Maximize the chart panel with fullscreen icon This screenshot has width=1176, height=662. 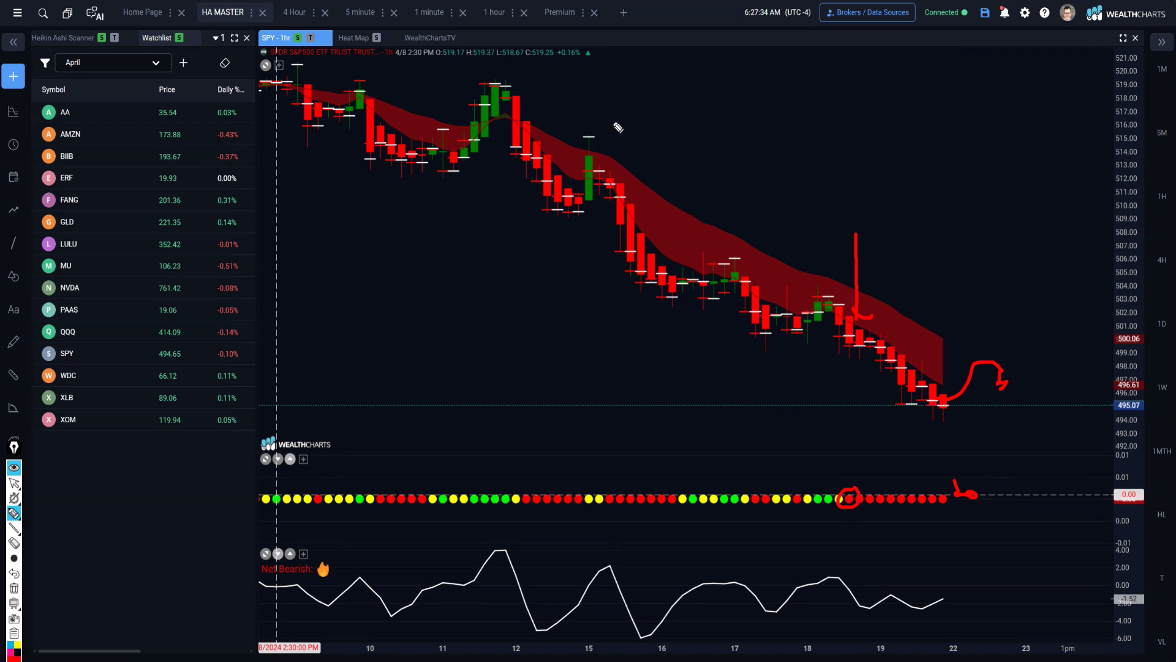pos(1123,37)
